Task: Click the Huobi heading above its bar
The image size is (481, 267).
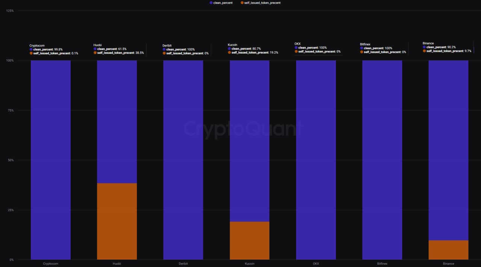Action: point(97,45)
